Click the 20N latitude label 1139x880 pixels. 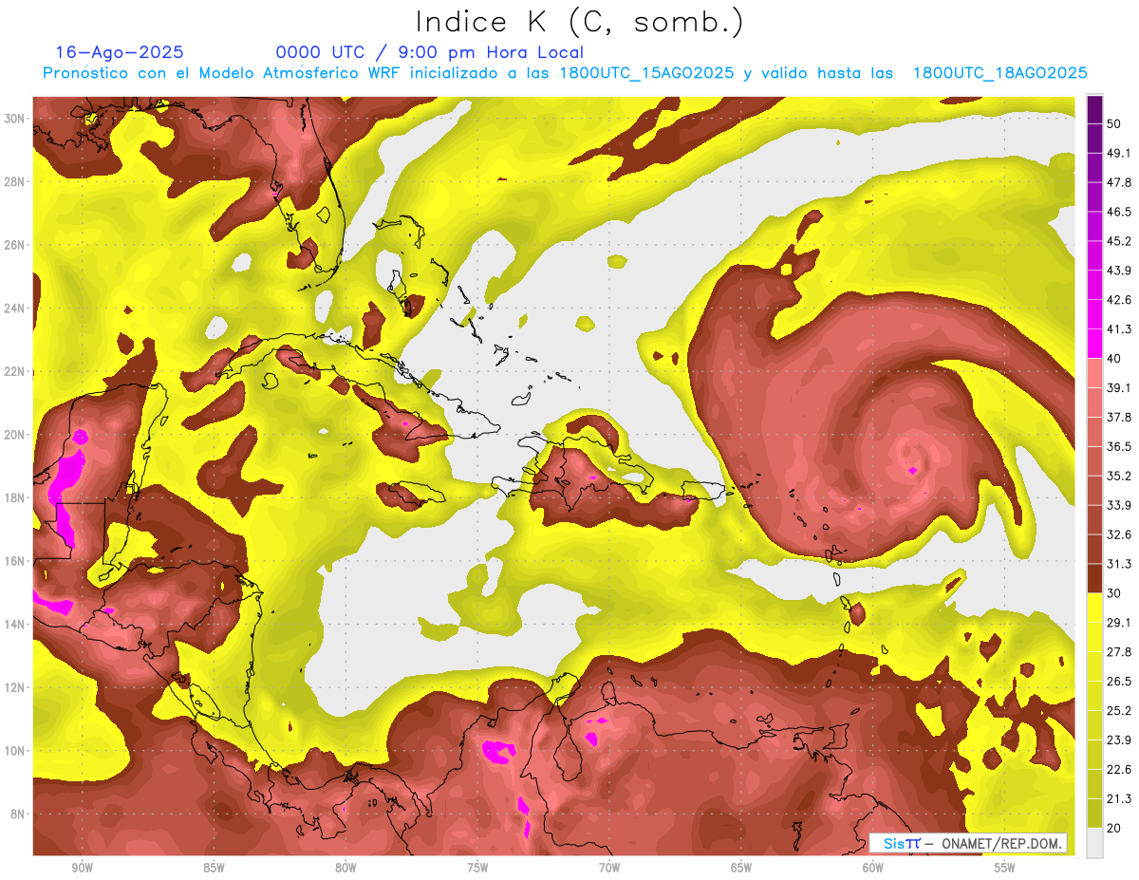[15, 435]
